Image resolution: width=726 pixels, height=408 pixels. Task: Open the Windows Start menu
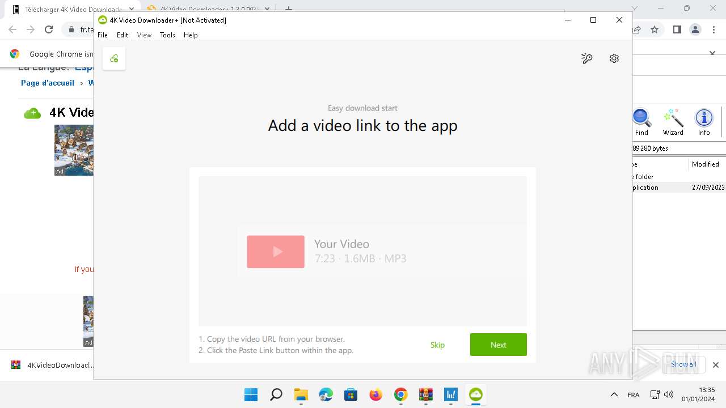coord(251,394)
